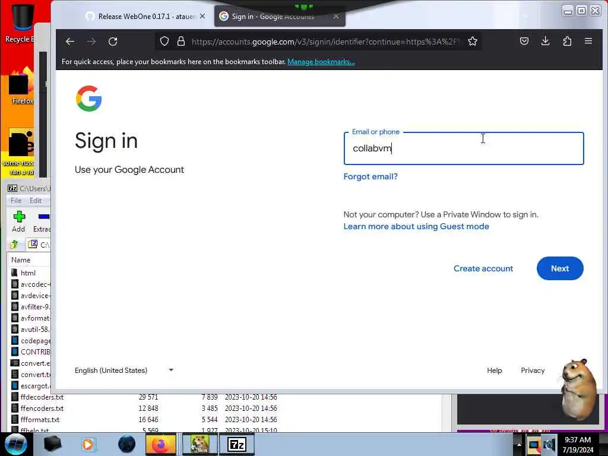Open the volume speaker tray icon

549,445
